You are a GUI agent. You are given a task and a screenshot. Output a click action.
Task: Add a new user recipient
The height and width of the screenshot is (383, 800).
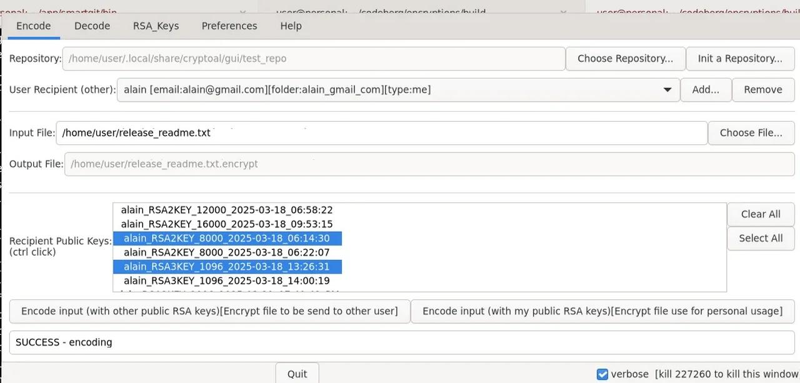pos(706,89)
